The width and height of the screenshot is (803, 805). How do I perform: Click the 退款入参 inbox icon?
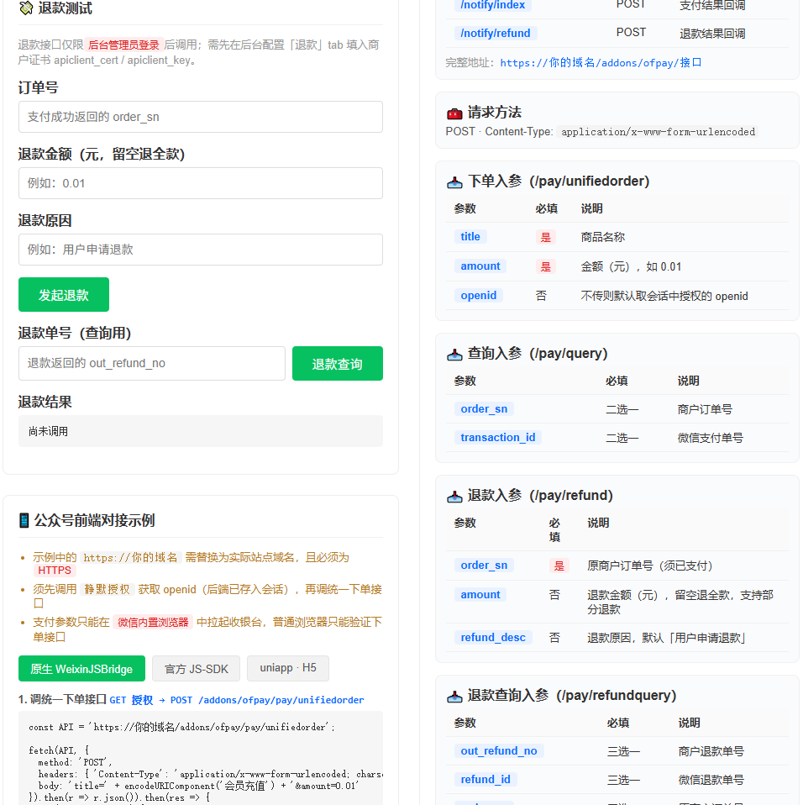tap(454, 496)
